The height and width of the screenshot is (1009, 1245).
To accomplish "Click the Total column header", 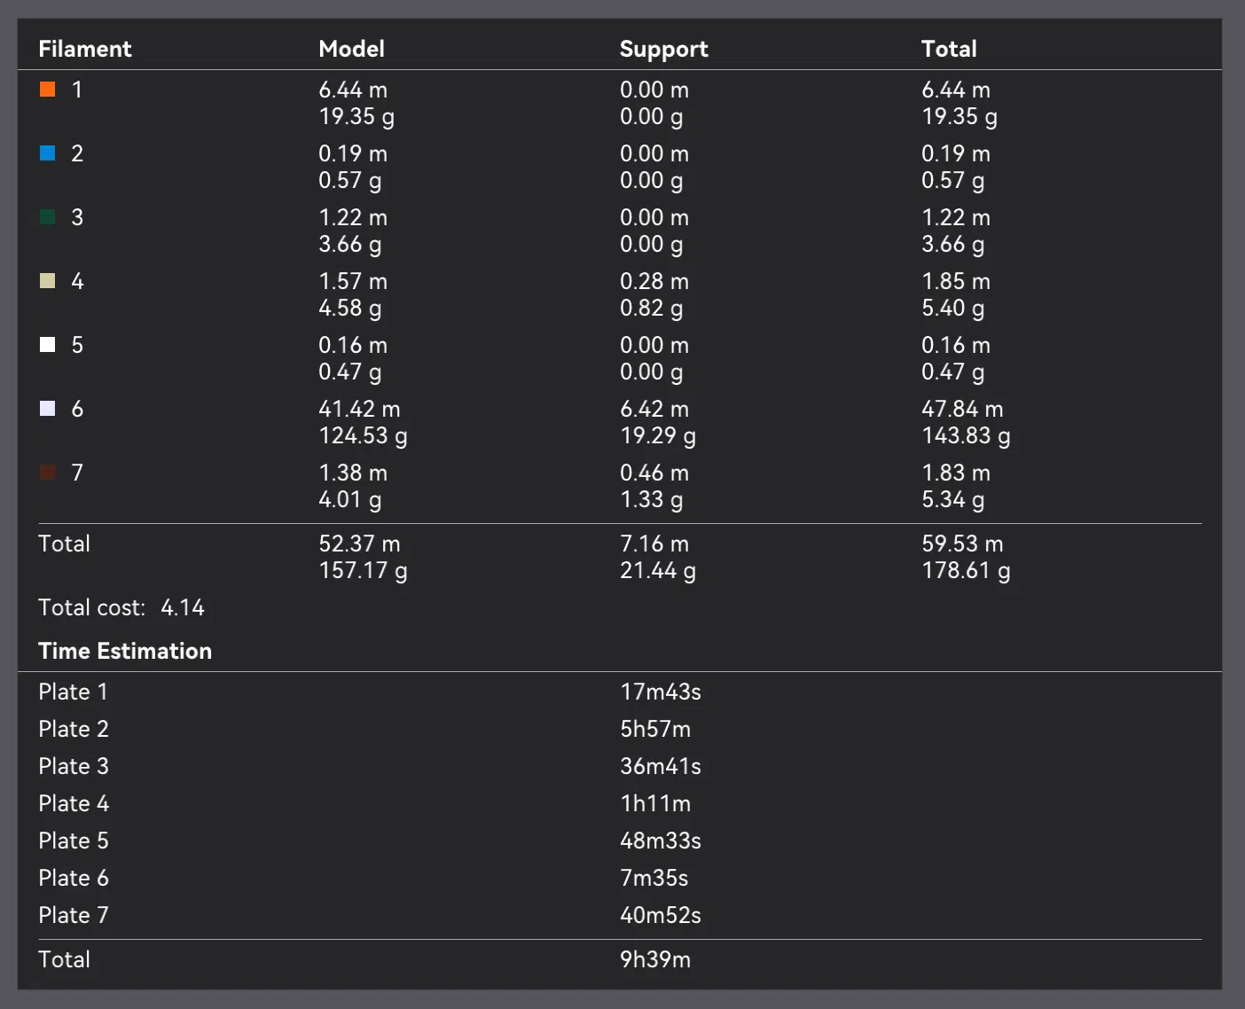I will [x=949, y=49].
